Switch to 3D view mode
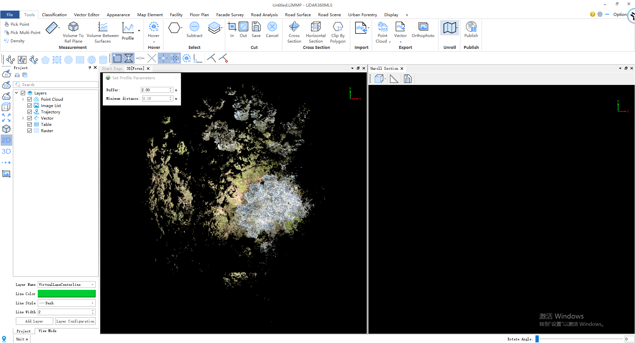Viewport: 635px width, 343px height. coord(6,151)
